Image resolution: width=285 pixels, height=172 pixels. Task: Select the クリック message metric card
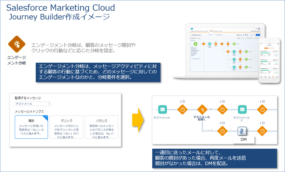(66, 127)
